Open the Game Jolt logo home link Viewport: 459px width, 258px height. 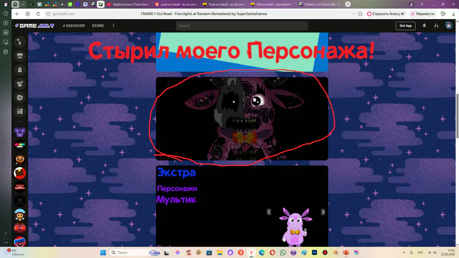tap(35, 25)
